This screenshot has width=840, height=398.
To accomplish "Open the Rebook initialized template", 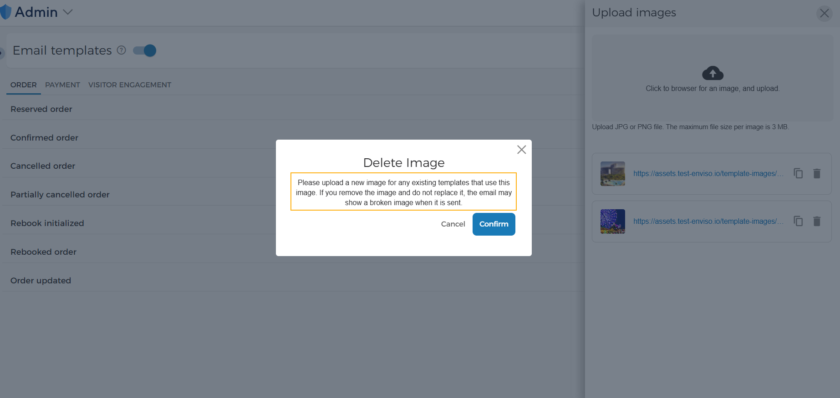I will (x=293, y=223).
